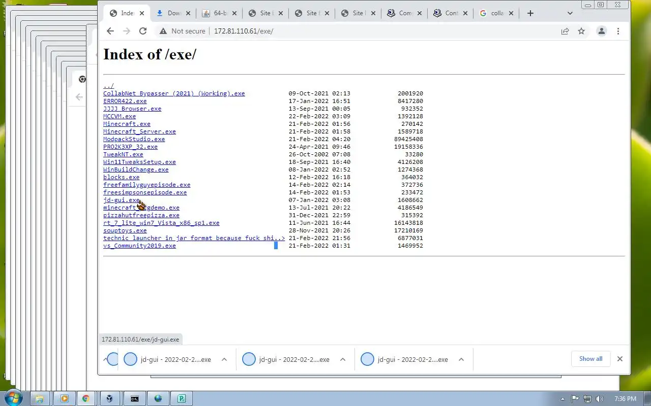Click the Action Center flag tray icon
The width and height of the screenshot is (651, 406).
[x=575, y=399]
